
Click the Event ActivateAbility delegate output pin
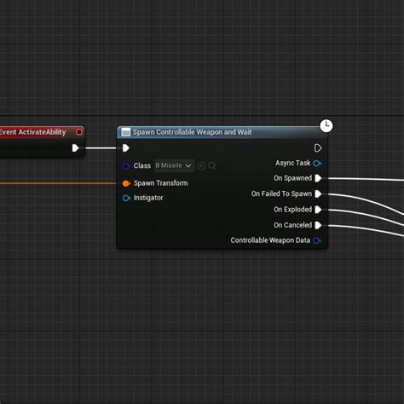79,132
